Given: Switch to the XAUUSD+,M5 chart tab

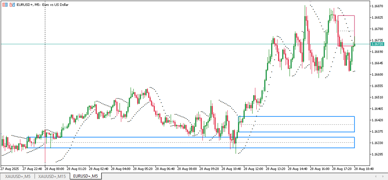Looking at the screenshot, I should 18,176.
